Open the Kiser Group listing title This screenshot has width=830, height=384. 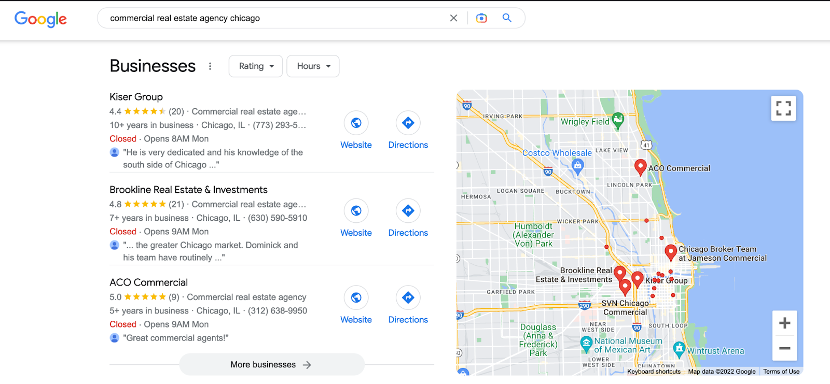(136, 97)
